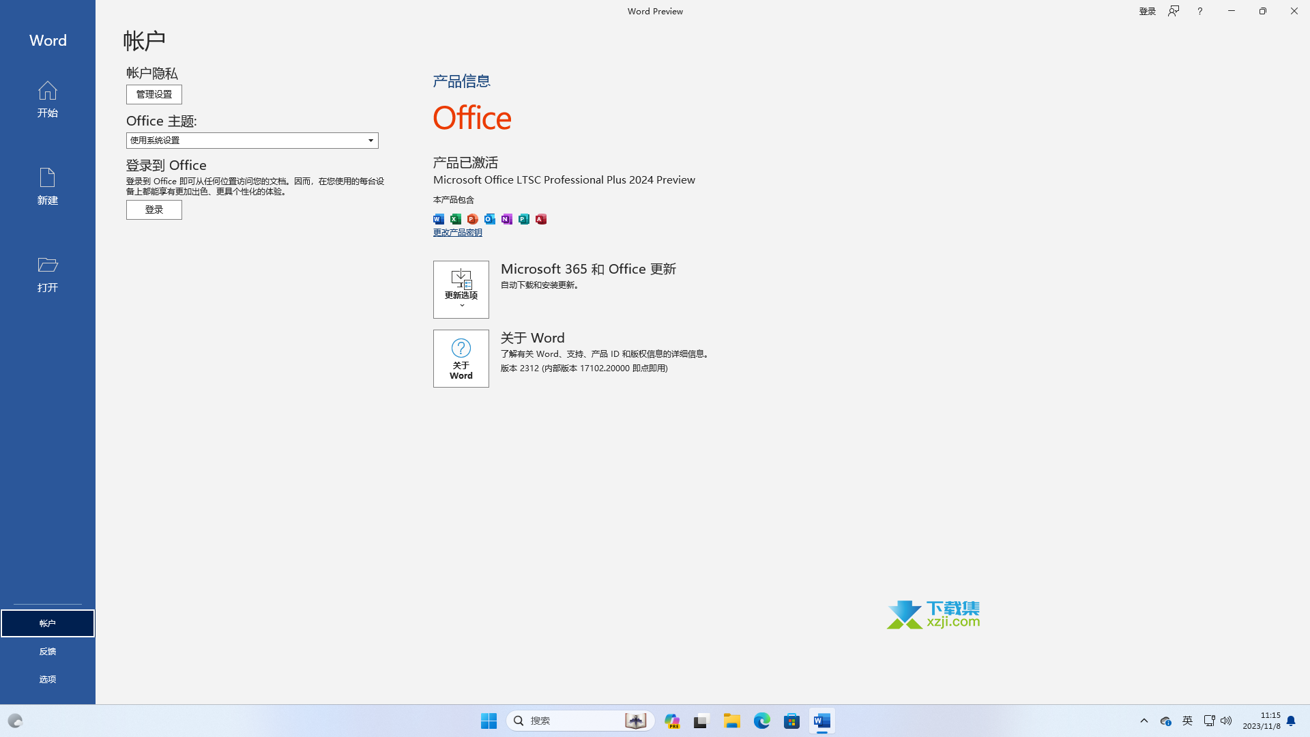Open the 开始 home page
Viewport: 1310px width, 737px height.
[x=47, y=99]
